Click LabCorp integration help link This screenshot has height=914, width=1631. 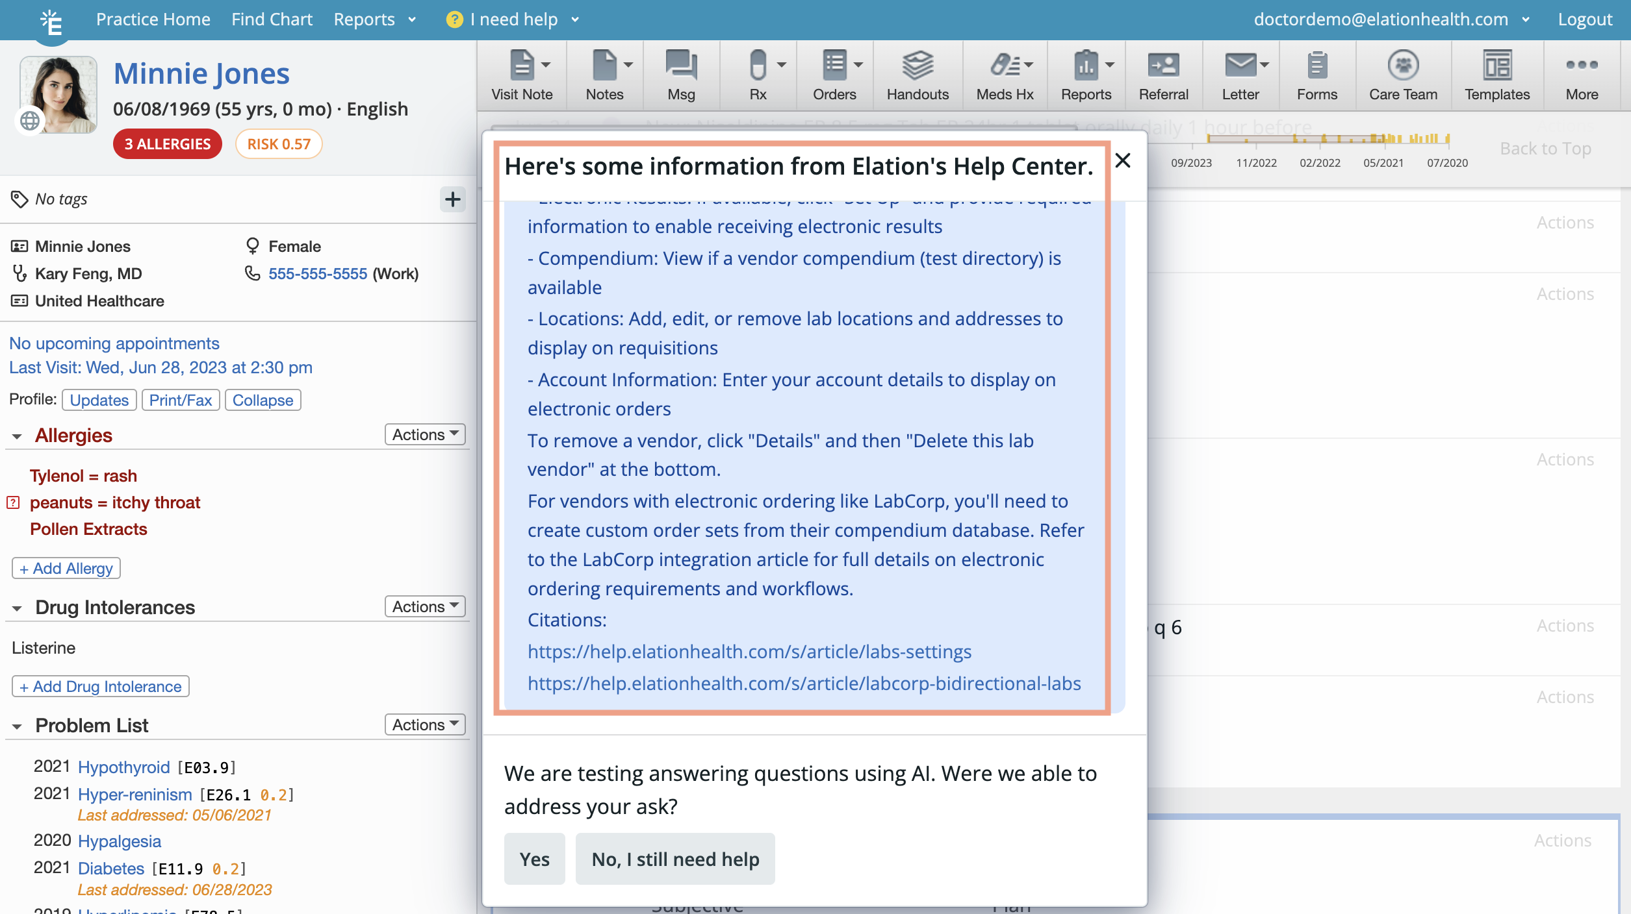[803, 682]
